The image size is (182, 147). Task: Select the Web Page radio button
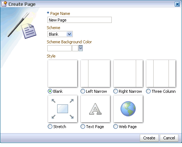click(x=115, y=127)
